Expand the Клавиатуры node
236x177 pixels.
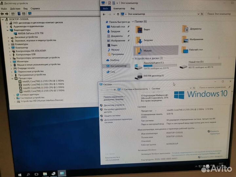pos(9,44)
